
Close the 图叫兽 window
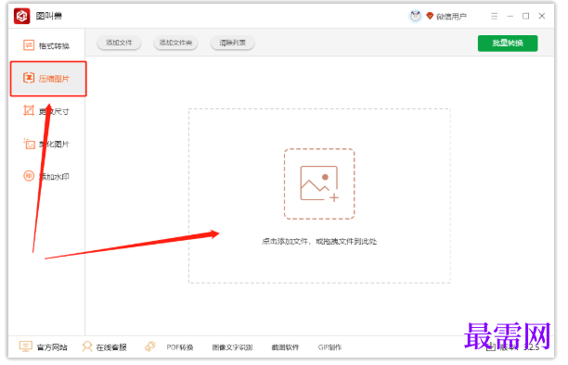tap(542, 16)
